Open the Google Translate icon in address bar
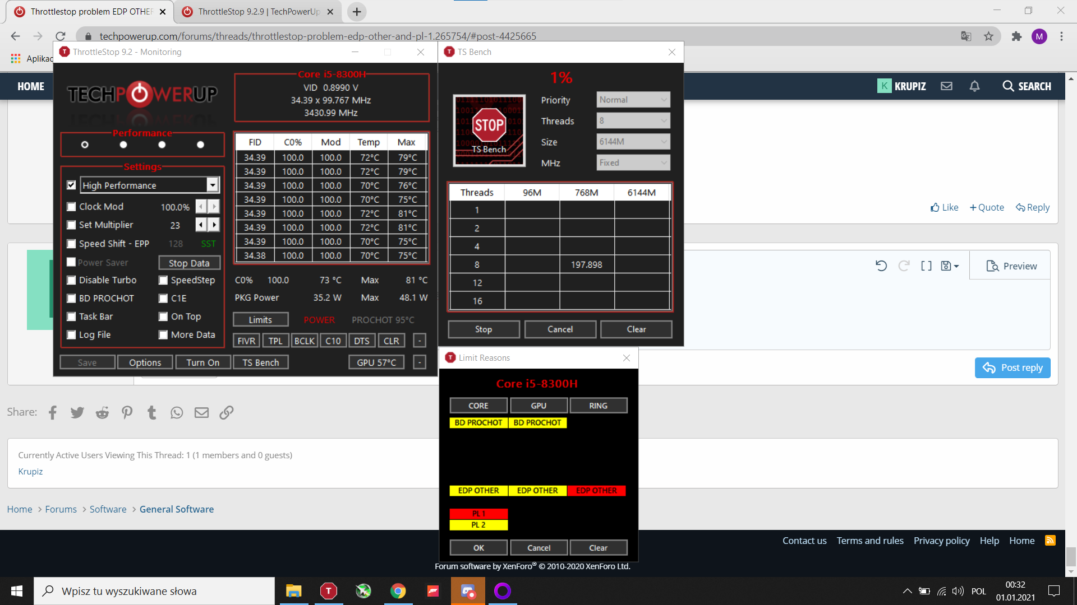The width and height of the screenshot is (1077, 605). point(966,36)
